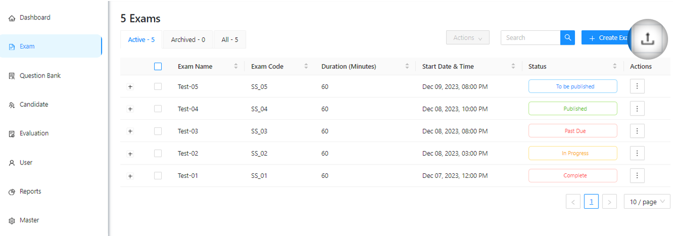Click the User person icon
This screenshot has height=236, width=673.
point(12,163)
